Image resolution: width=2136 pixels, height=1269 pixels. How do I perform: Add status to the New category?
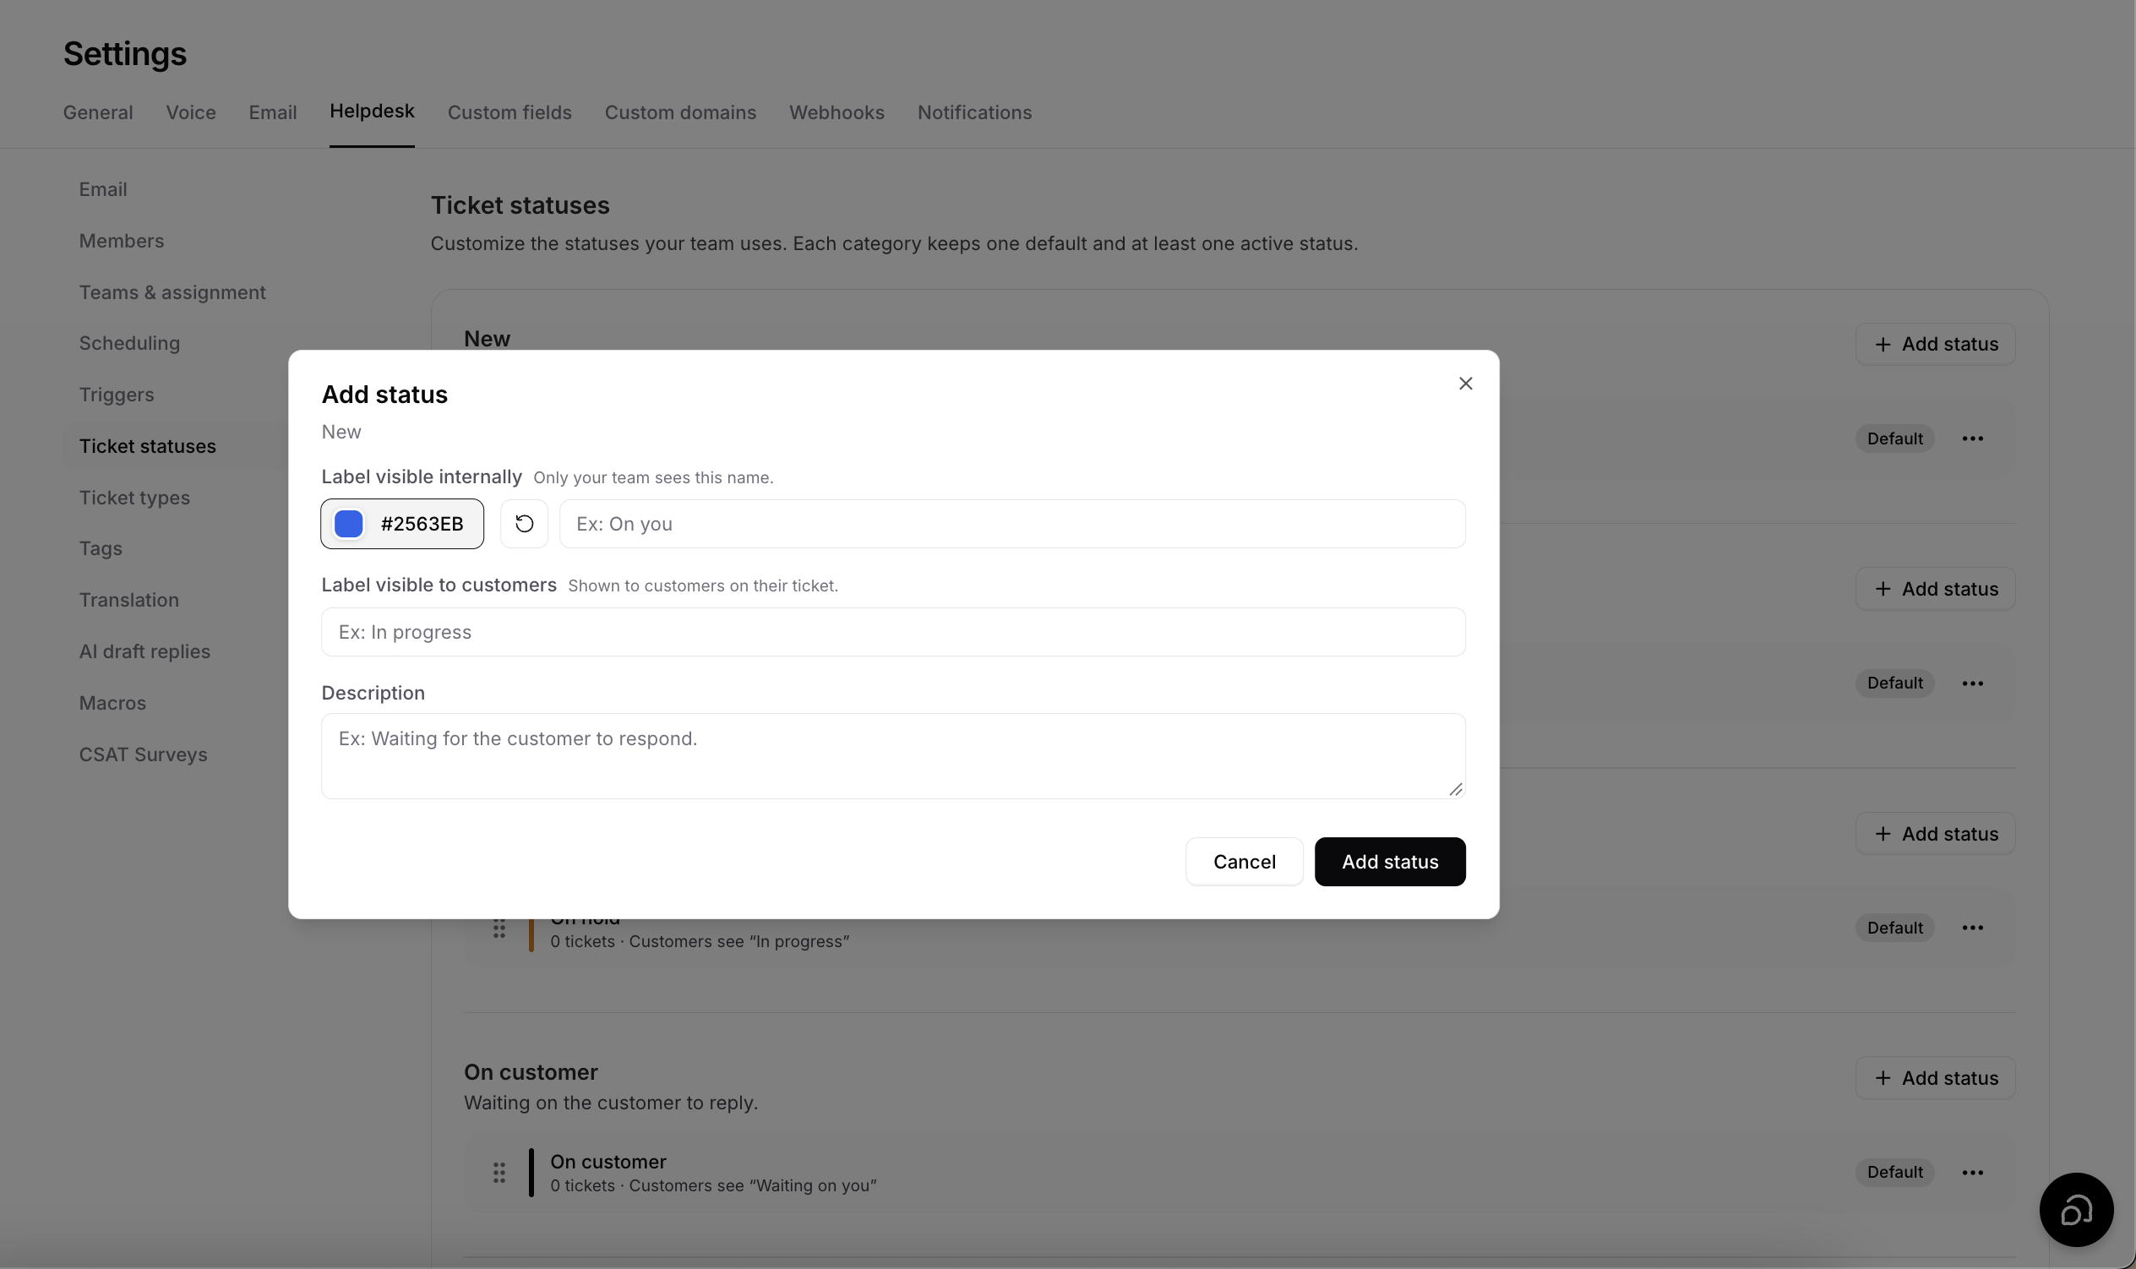point(1935,345)
